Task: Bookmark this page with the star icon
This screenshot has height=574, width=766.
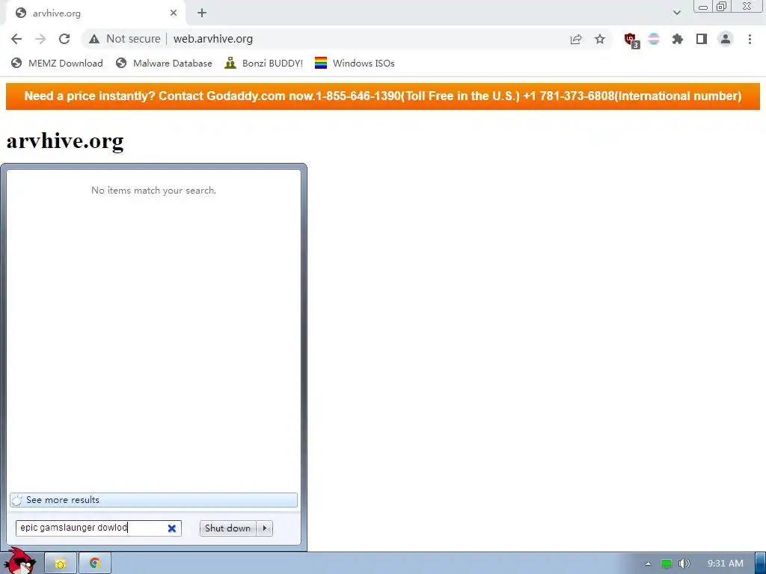Action: tap(600, 39)
